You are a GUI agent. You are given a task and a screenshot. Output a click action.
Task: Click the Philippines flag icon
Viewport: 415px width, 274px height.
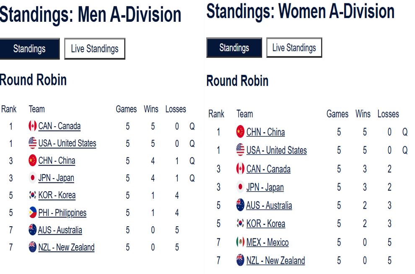[32, 213]
